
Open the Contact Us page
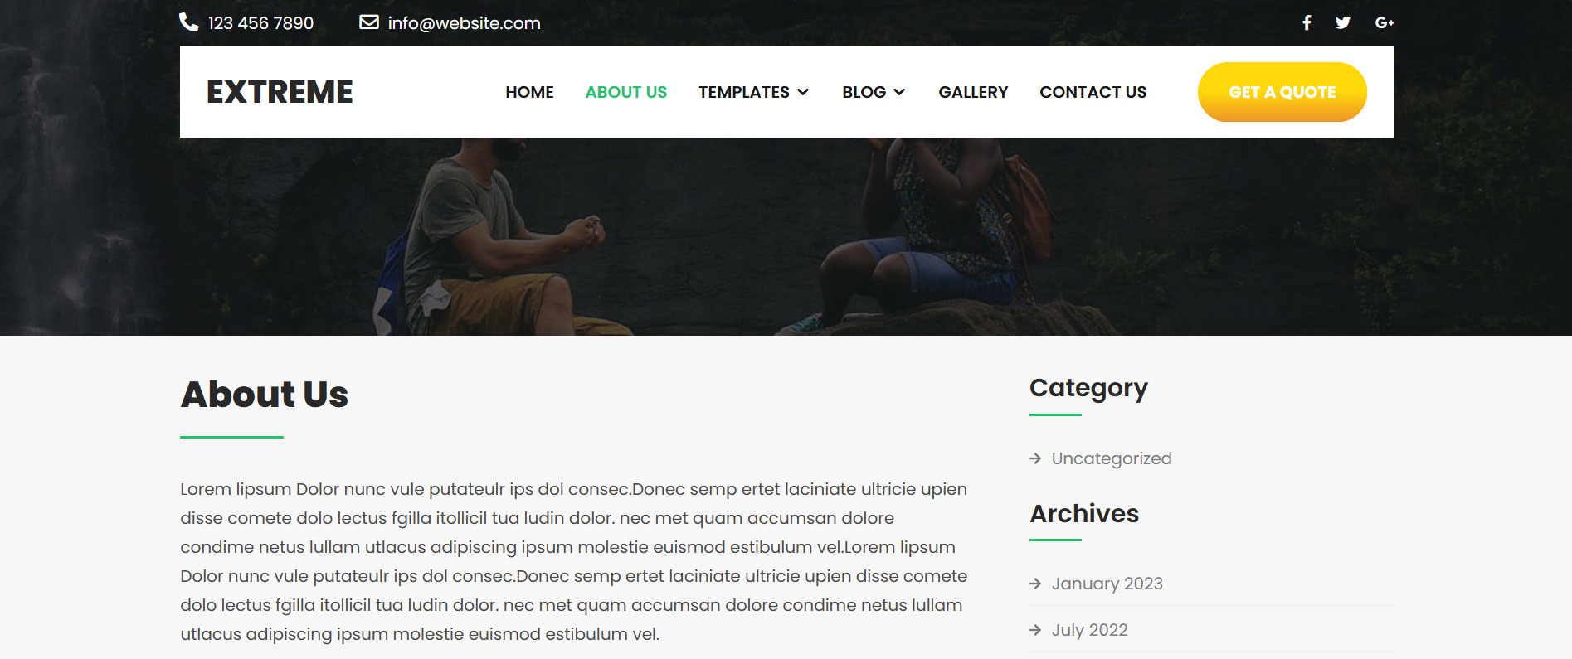pyautogui.click(x=1093, y=92)
